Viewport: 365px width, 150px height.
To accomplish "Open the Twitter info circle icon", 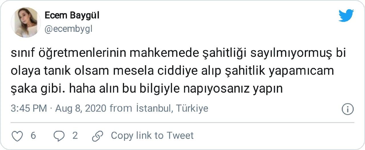I will coord(348,109).
